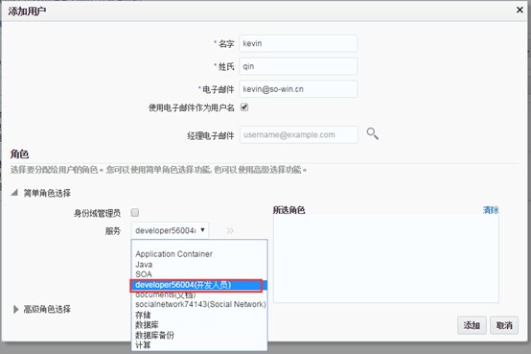Click the 清除 link above selected roles
This screenshot has width=531, height=354.
491,210
